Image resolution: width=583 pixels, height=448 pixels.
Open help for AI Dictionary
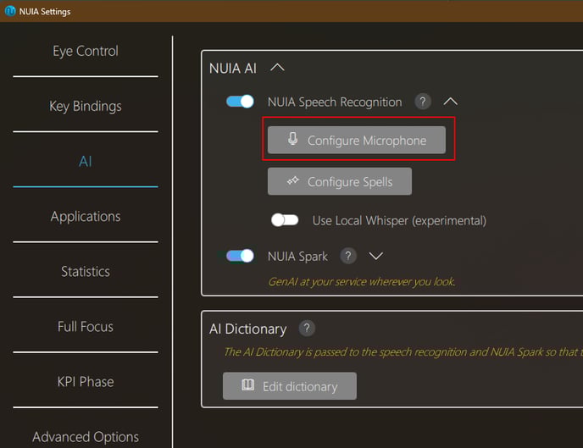pos(307,329)
